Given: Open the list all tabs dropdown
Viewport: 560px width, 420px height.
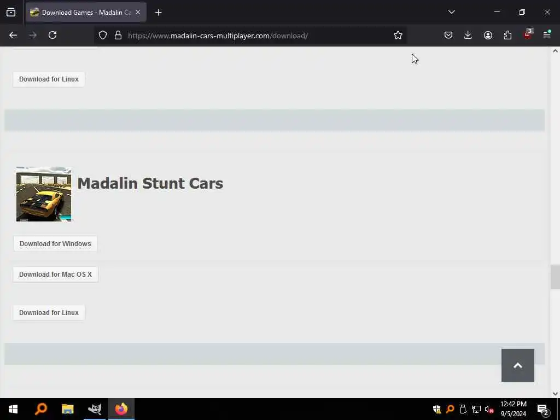Looking at the screenshot, I should click(451, 12).
